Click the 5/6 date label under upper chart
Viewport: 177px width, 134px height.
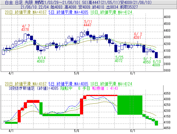(77, 73)
